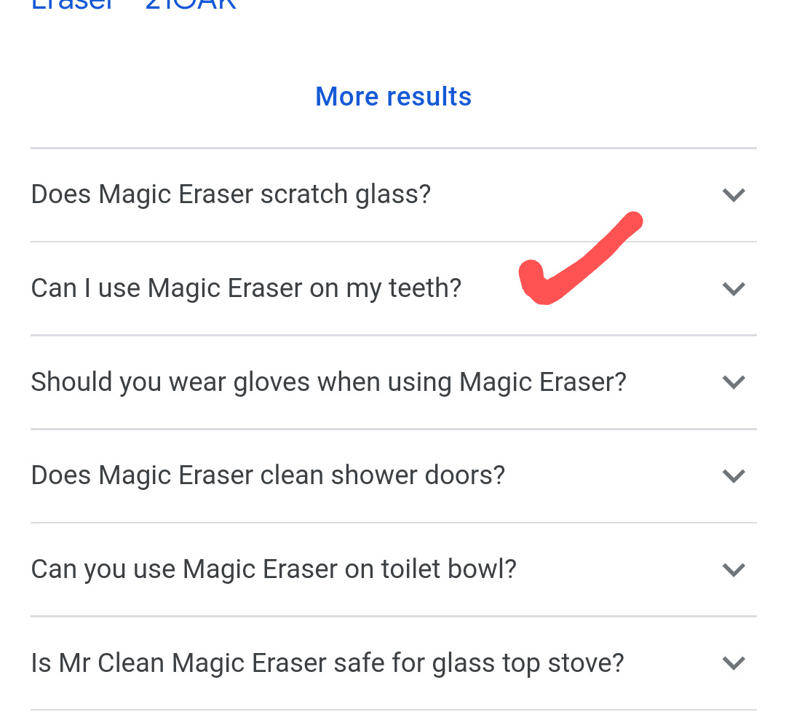This screenshot has width=786, height=720.
Task: Select 'Does Magic Eraser scratch glass?' question text
Action: [231, 194]
